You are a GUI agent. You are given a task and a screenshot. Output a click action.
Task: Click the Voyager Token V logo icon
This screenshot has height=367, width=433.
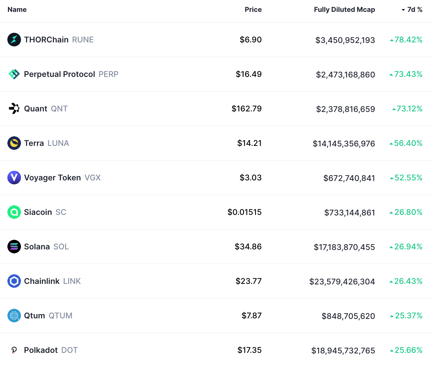coord(14,178)
